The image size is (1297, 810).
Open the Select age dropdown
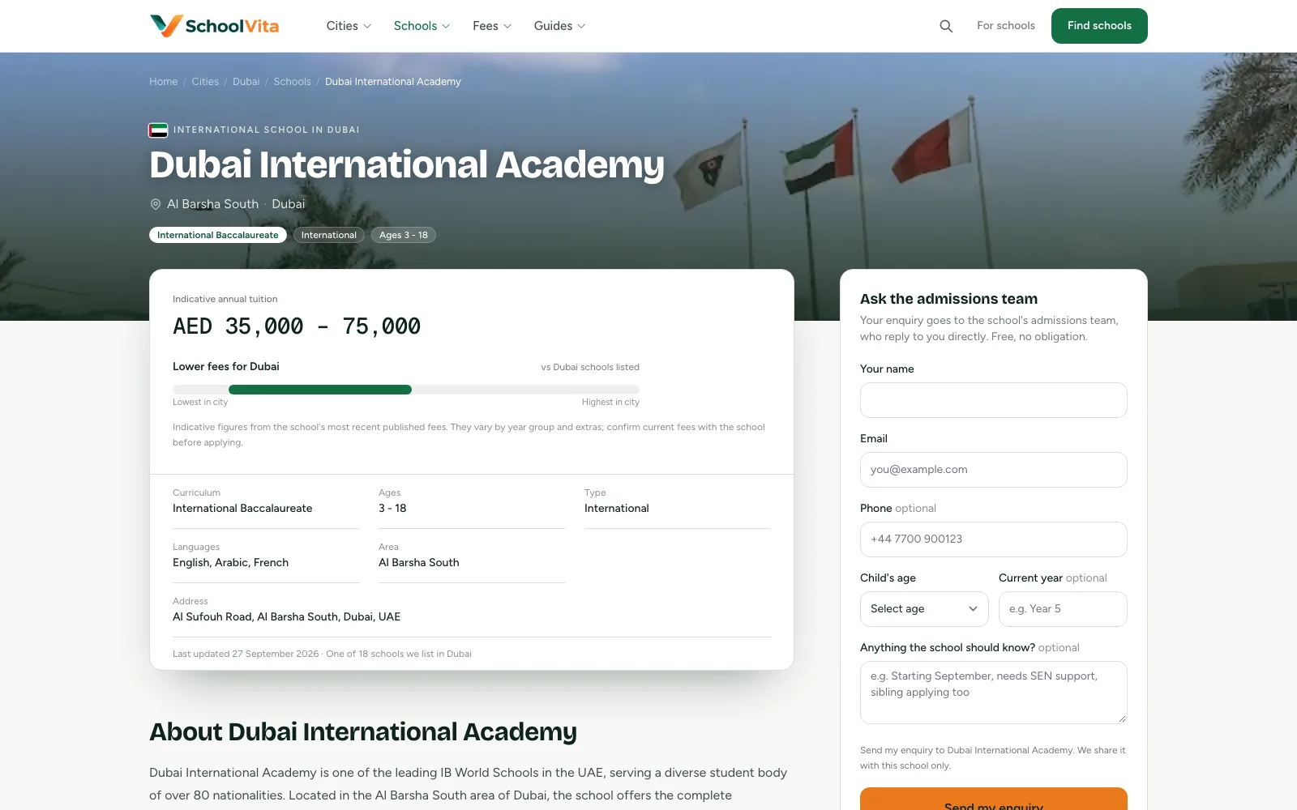pyautogui.click(x=924, y=609)
